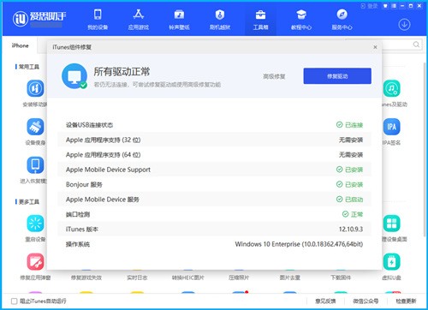
Task: Open 铃声壁纸 ringtones and wallpapers
Action: (179, 20)
